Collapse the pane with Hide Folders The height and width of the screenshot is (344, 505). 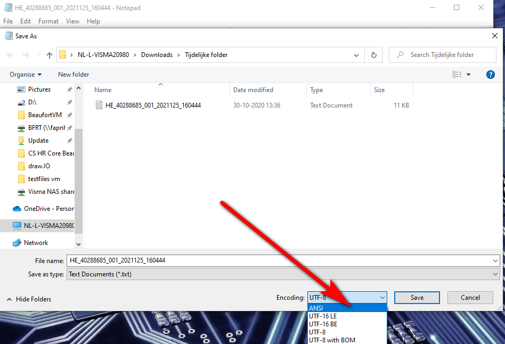point(29,299)
